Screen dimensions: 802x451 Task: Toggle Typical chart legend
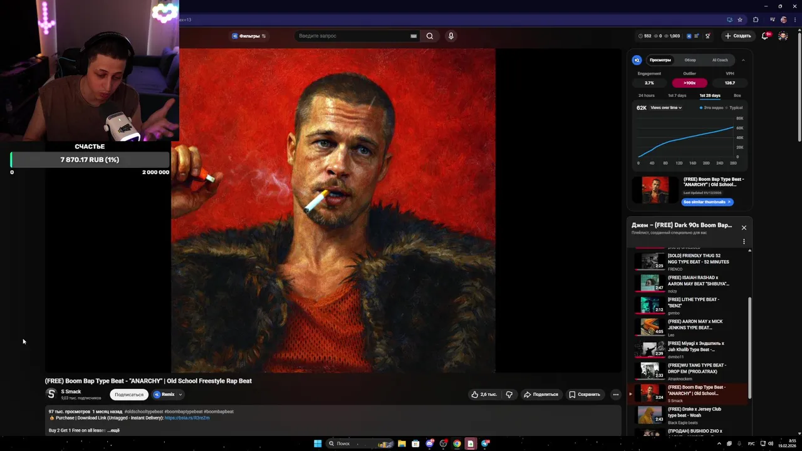point(734,108)
